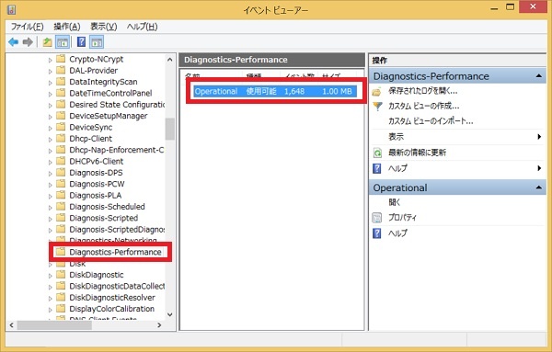
Task: Click 最新の情報に更新 action
Action: pyautogui.click(x=417, y=153)
